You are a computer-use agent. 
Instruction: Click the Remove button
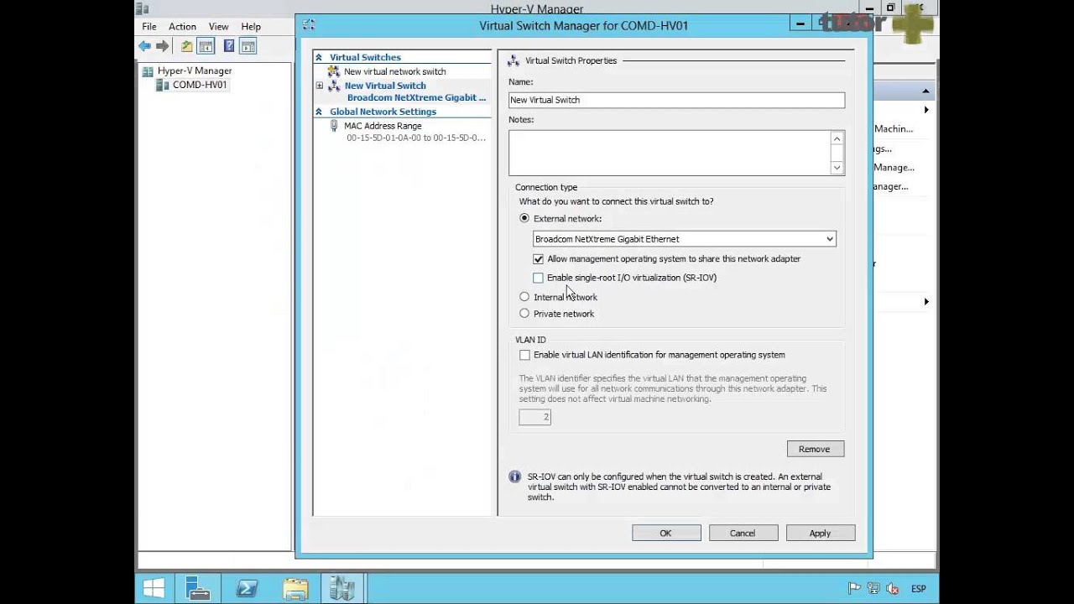click(815, 449)
